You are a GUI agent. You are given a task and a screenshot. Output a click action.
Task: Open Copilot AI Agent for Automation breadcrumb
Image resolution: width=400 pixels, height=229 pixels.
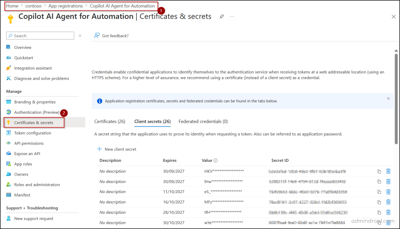(122, 6)
